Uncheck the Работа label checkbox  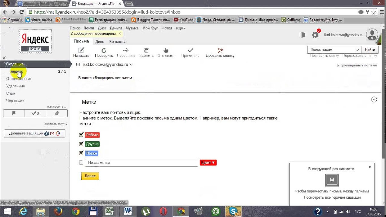(81, 135)
